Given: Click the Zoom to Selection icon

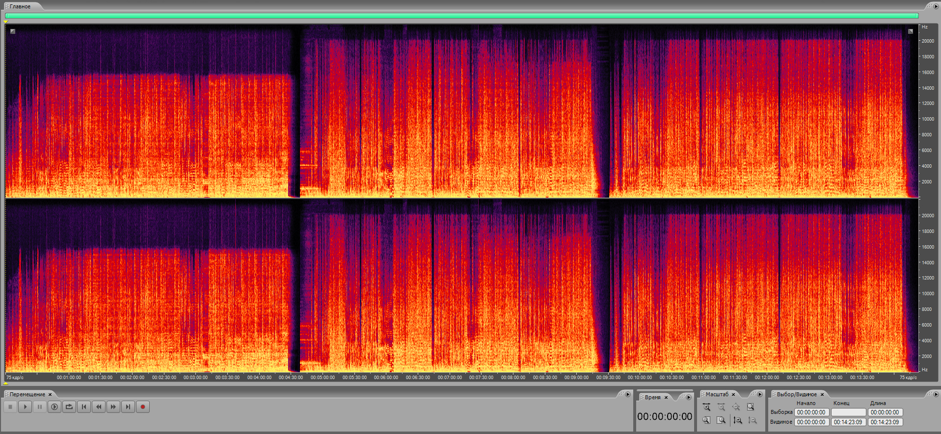Looking at the screenshot, I should pos(750,407).
